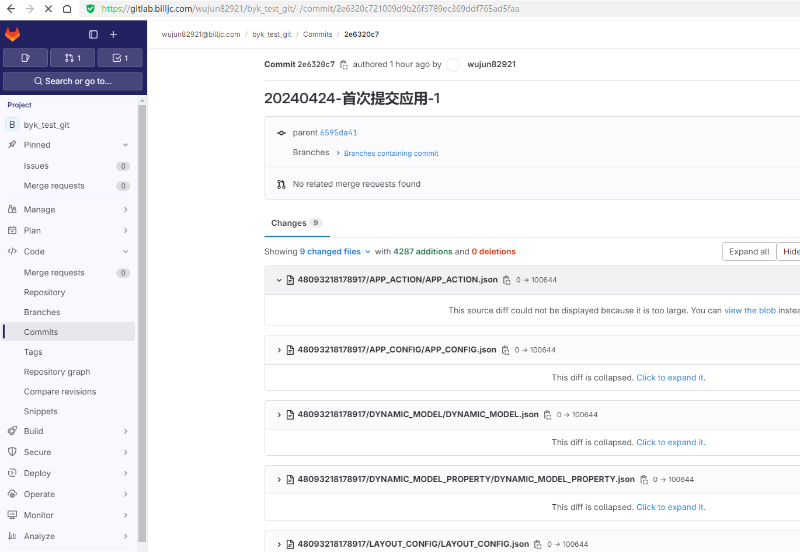This screenshot has width=800, height=552.
Task: Copy file path of DYNAMIC_MODEL.json
Action: click(548, 415)
